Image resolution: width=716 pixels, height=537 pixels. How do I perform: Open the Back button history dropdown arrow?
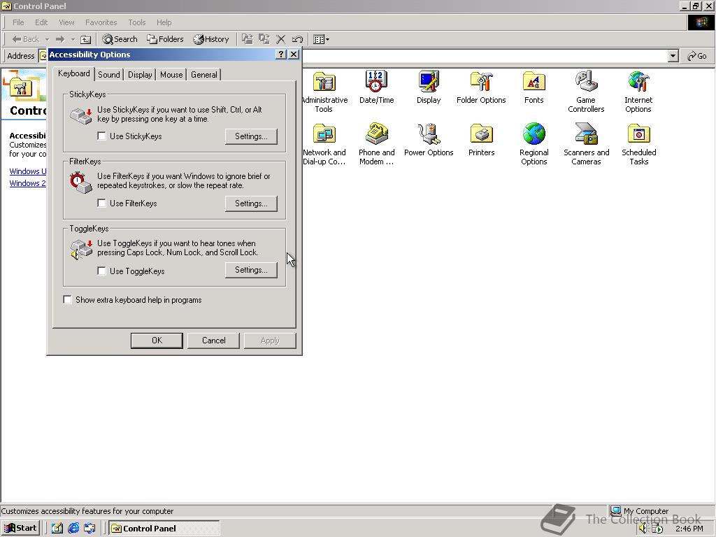coord(47,39)
